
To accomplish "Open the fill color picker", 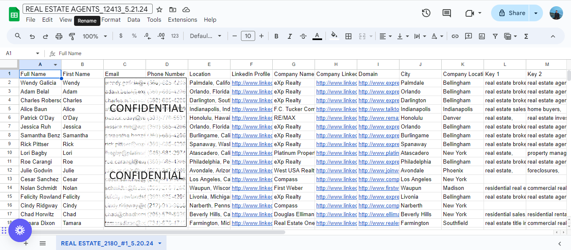I will point(334,36).
